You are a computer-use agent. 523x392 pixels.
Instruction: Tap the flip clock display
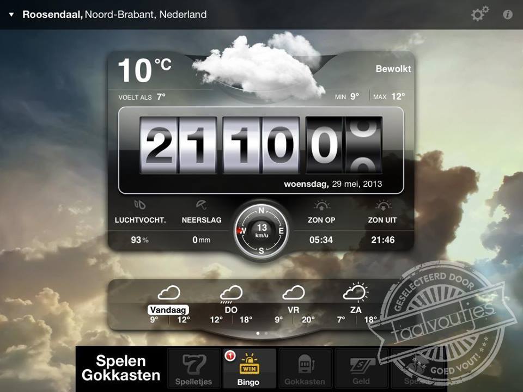[x=261, y=146]
